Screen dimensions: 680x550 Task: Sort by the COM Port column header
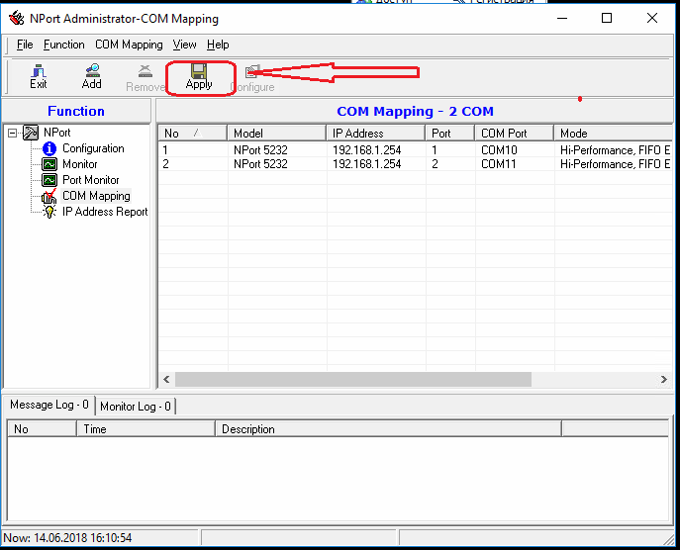[513, 133]
